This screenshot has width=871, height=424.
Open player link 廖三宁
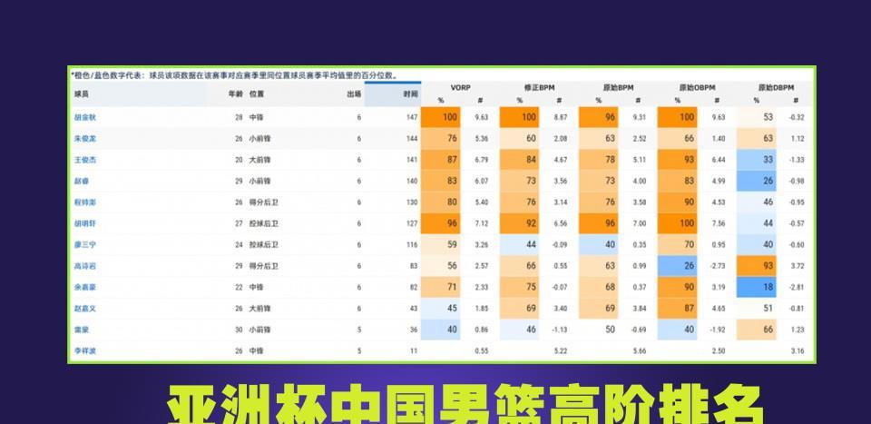click(x=87, y=244)
